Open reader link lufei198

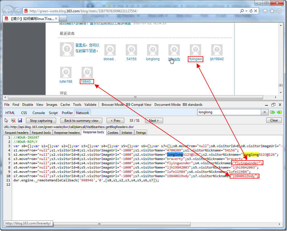[x=66, y=82]
